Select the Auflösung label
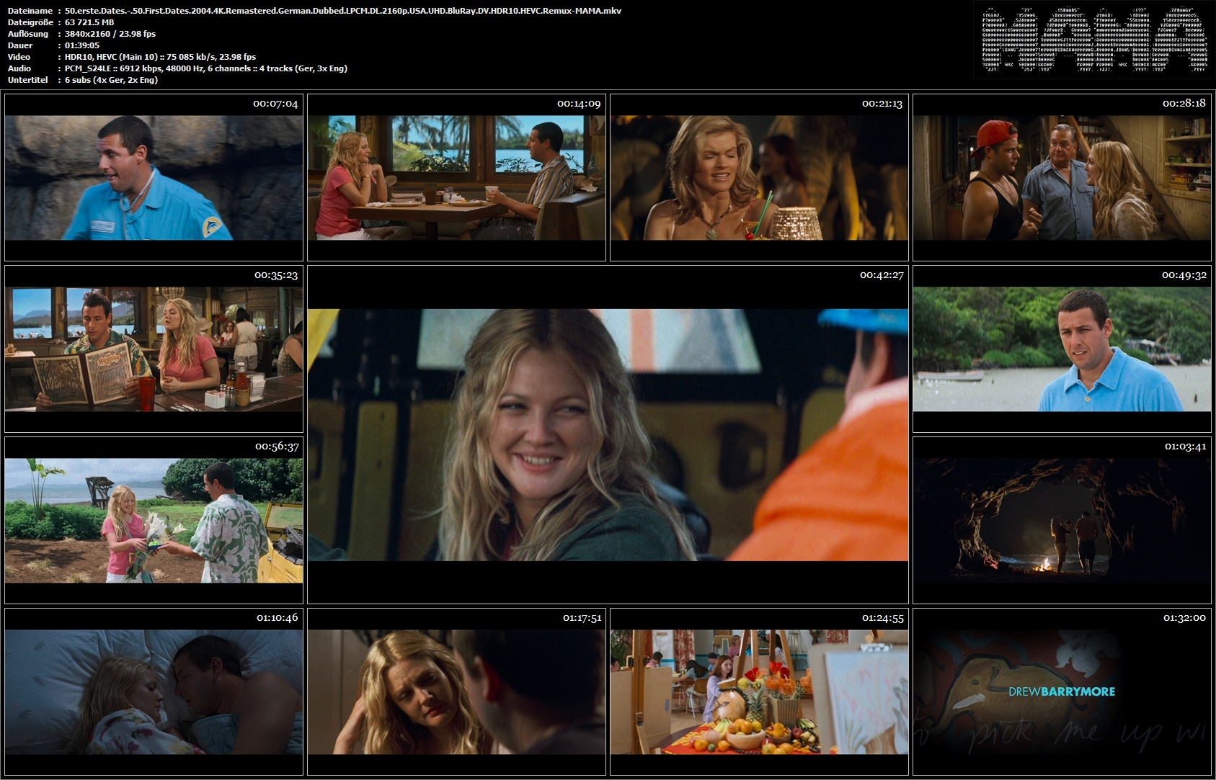 [x=28, y=34]
